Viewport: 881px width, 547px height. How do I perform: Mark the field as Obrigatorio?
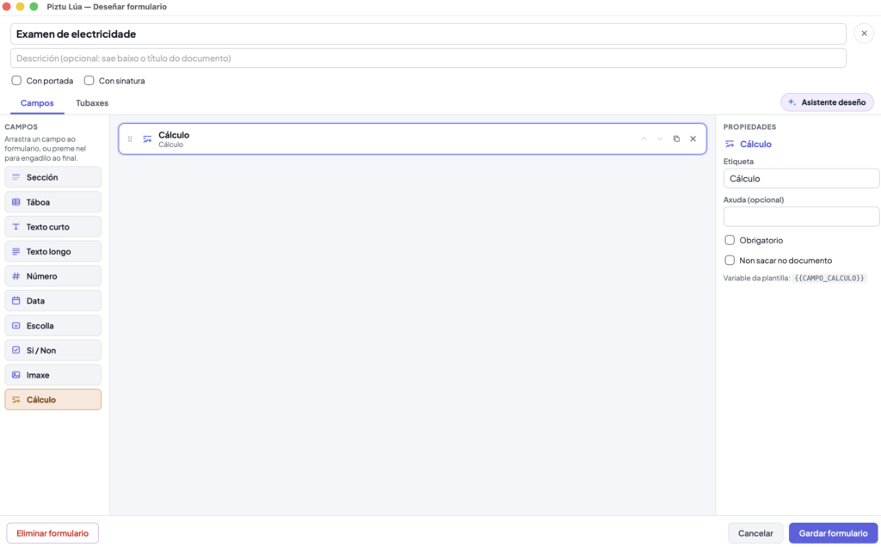[x=730, y=240]
